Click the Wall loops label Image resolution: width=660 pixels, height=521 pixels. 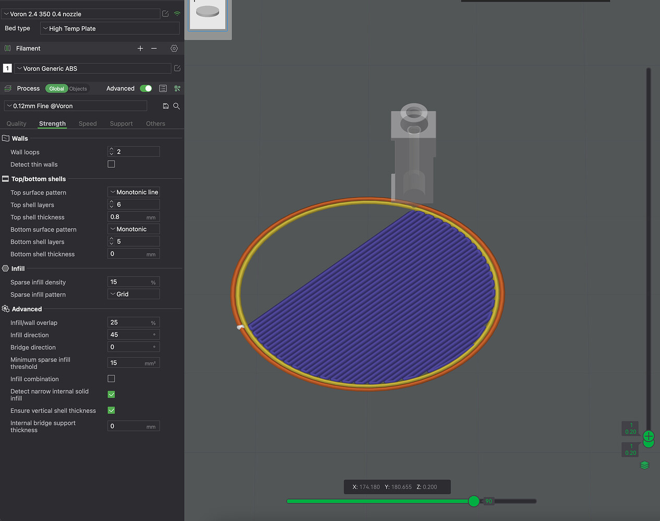[25, 152]
